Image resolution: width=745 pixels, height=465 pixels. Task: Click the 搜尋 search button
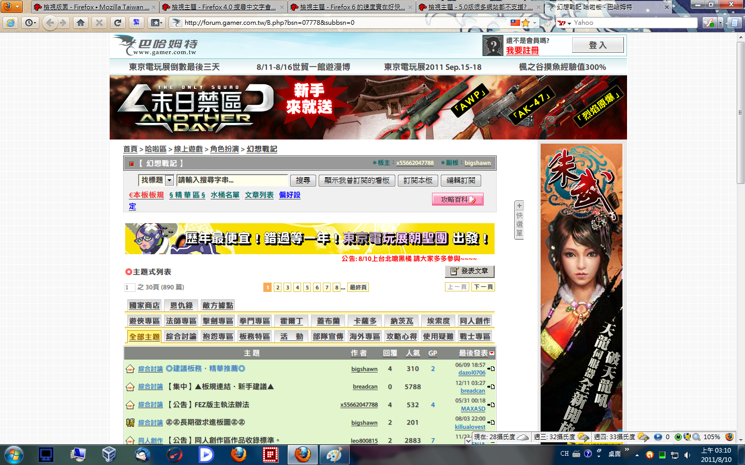coord(303,180)
